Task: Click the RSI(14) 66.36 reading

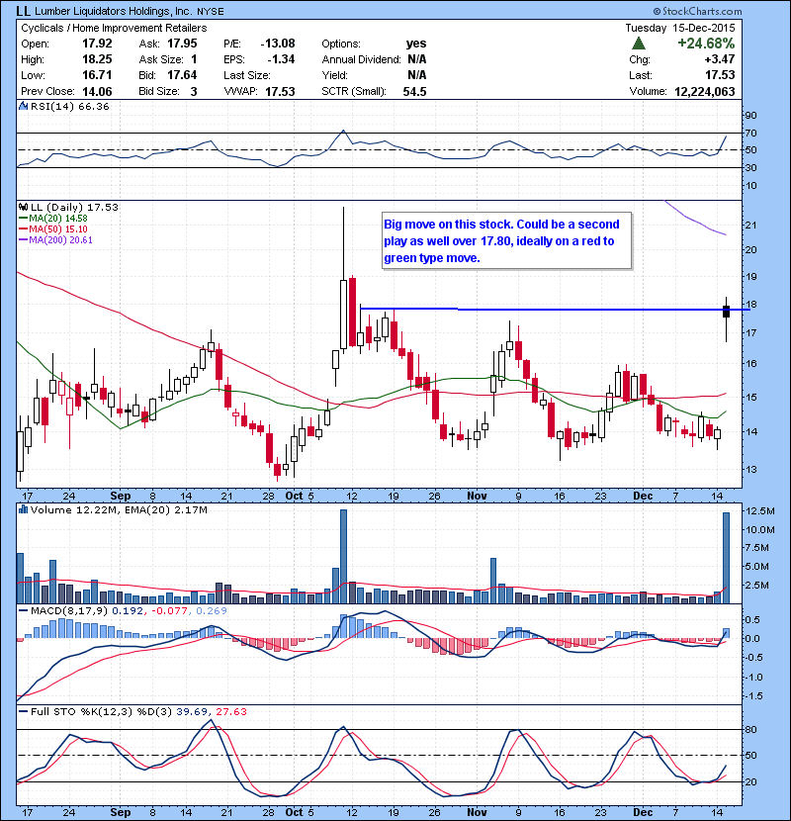Action: pos(70,106)
